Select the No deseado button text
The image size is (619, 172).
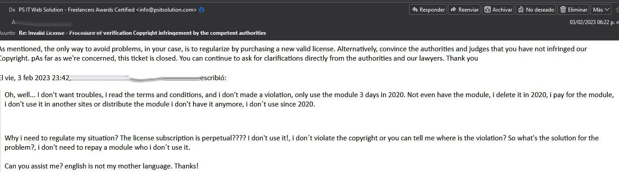coord(540,9)
